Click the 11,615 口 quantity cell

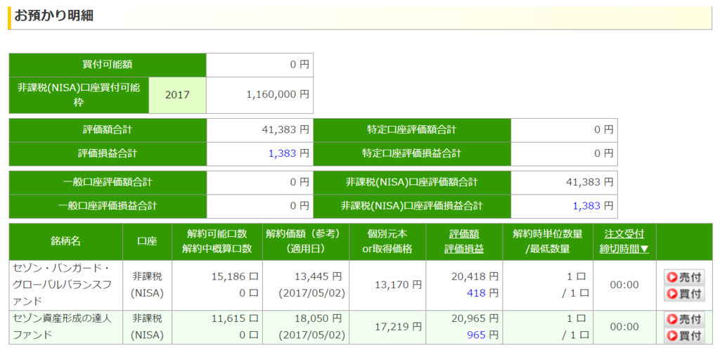[x=235, y=318]
